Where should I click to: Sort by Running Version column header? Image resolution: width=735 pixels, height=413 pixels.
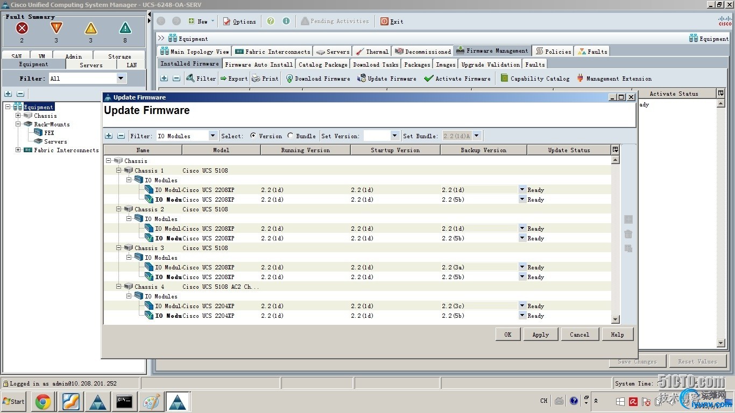tap(306, 150)
